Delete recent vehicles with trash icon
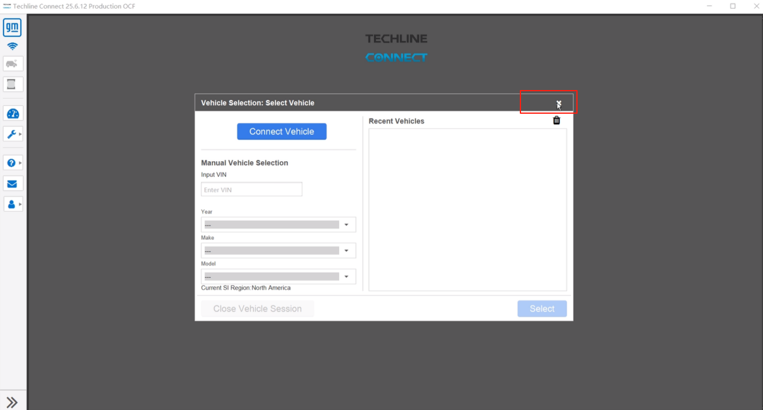This screenshot has width=763, height=410. [x=556, y=120]
